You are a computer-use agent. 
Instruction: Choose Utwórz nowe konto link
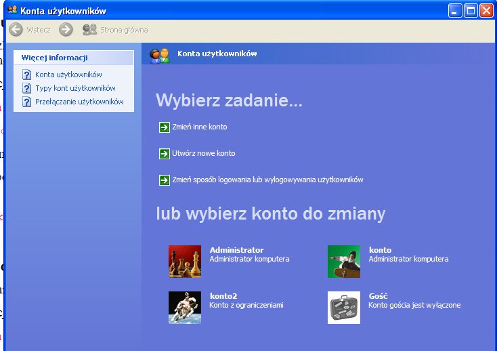click(205, 154)
